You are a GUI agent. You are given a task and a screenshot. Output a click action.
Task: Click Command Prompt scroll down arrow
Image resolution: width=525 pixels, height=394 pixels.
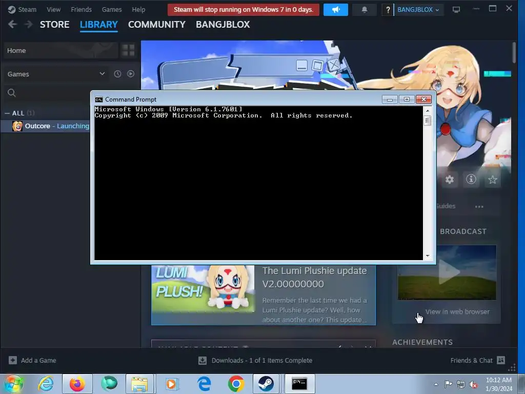427,256
